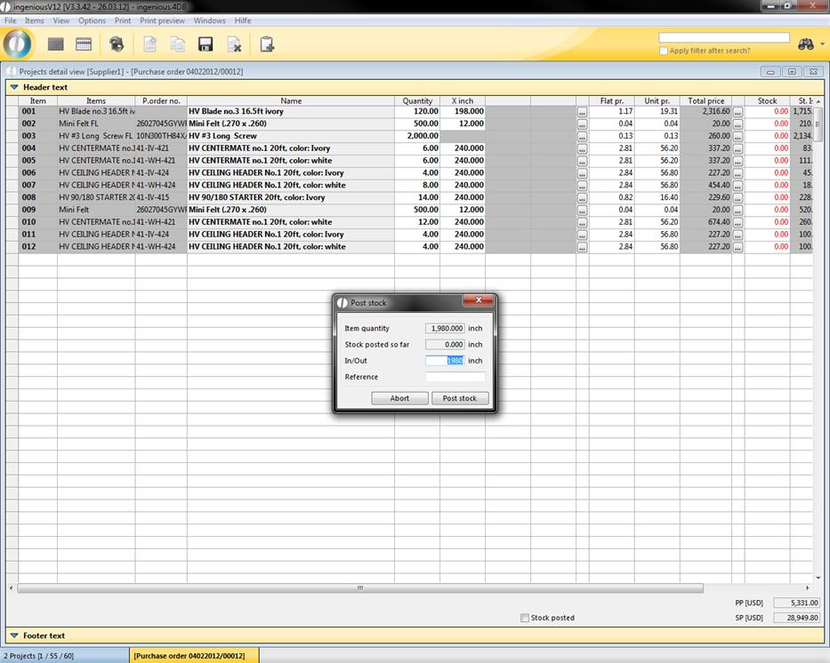Tick the Stock posted checkbox
This screenshot has height=663, width=830.
tap(525, 618)
